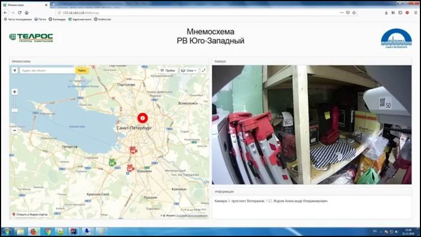Open the browser library icon
Image resolution: width=421 pixels, height=237 pixels.
point(393,13)
